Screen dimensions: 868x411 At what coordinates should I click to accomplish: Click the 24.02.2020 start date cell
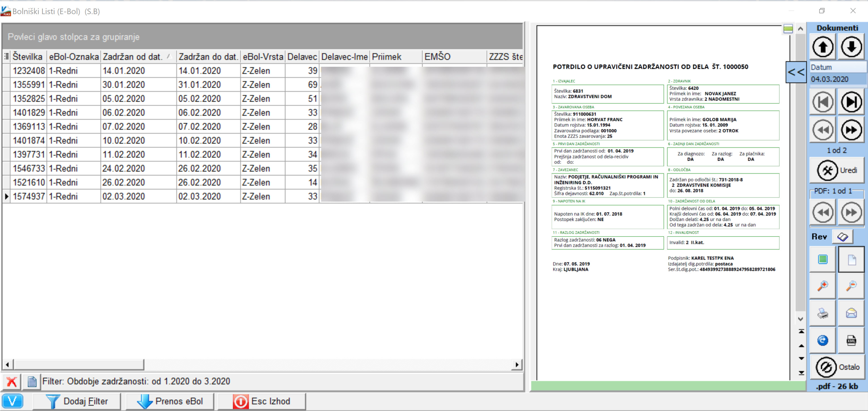tap(138, 169)
